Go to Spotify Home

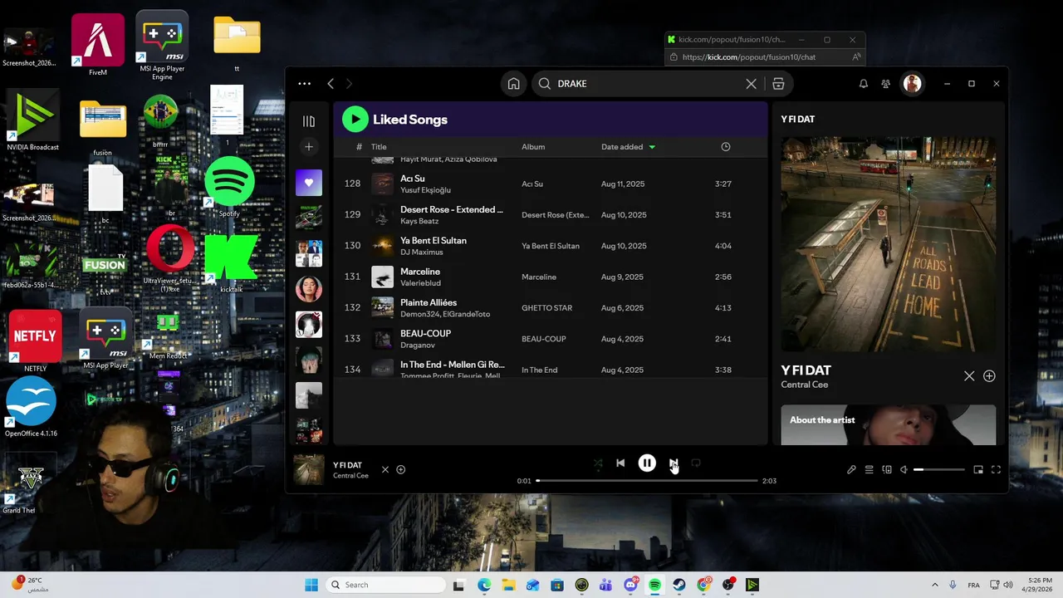(x=514, y=84)
